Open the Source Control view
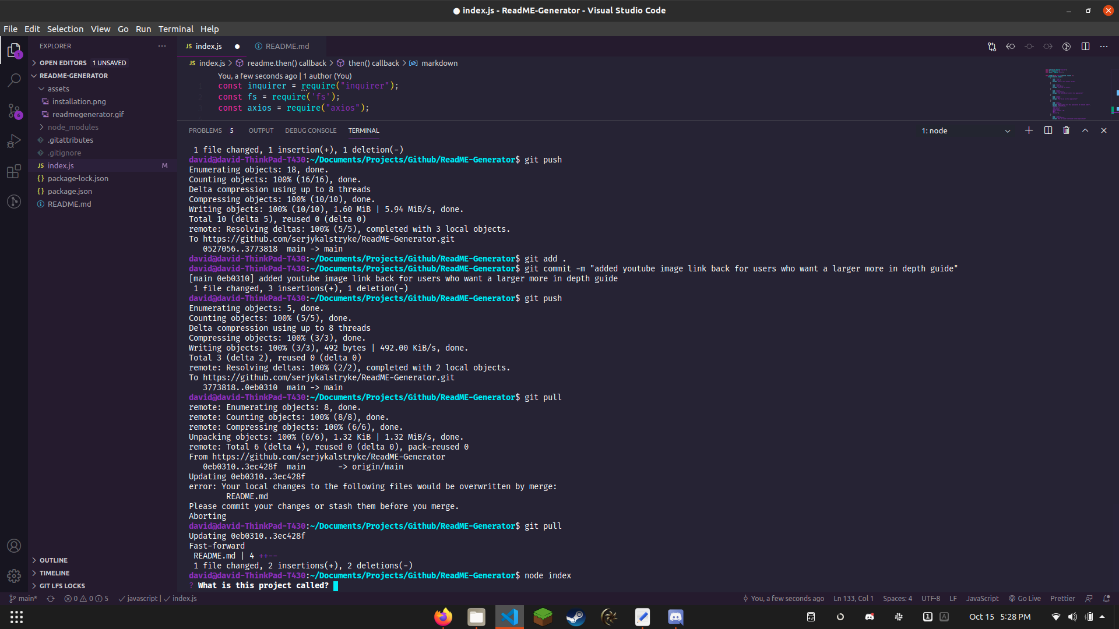1119x629 pixels. click(x=14, y=111)
